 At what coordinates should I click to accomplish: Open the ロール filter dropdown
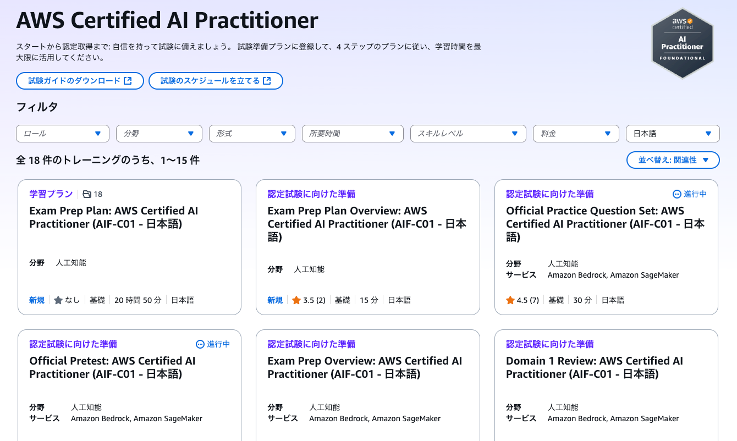pos(63,134)
